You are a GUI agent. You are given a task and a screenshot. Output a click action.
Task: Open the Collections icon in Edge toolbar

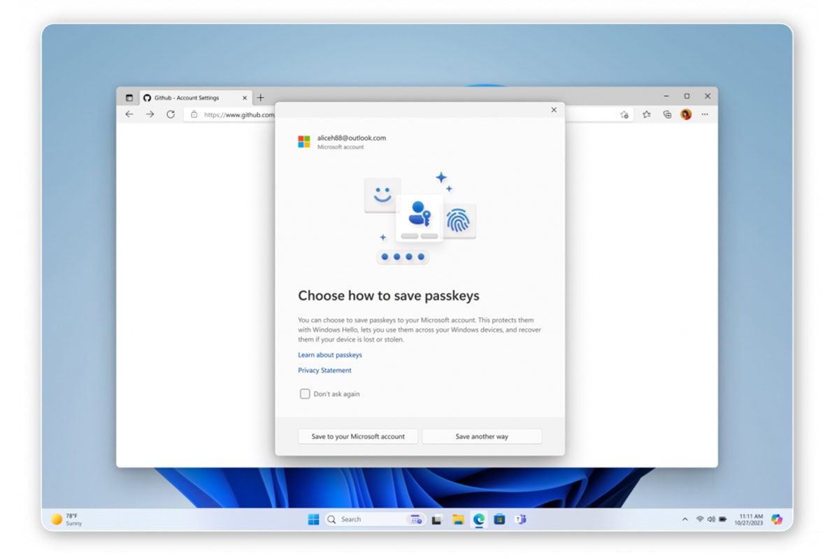tap(667, 115)
